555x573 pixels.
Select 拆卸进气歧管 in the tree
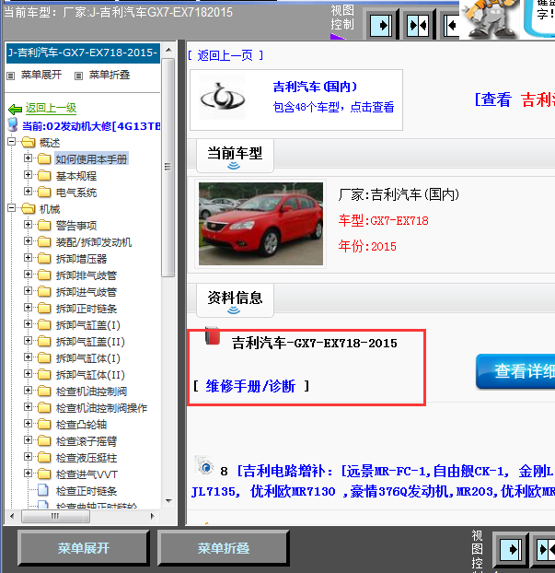pos(87,292)
